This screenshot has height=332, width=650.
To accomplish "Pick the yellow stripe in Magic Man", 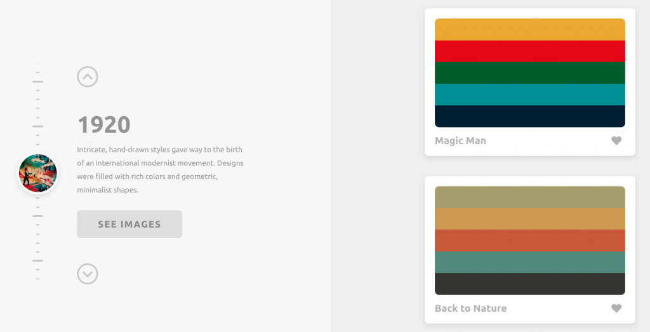I will tap(530, 29).
